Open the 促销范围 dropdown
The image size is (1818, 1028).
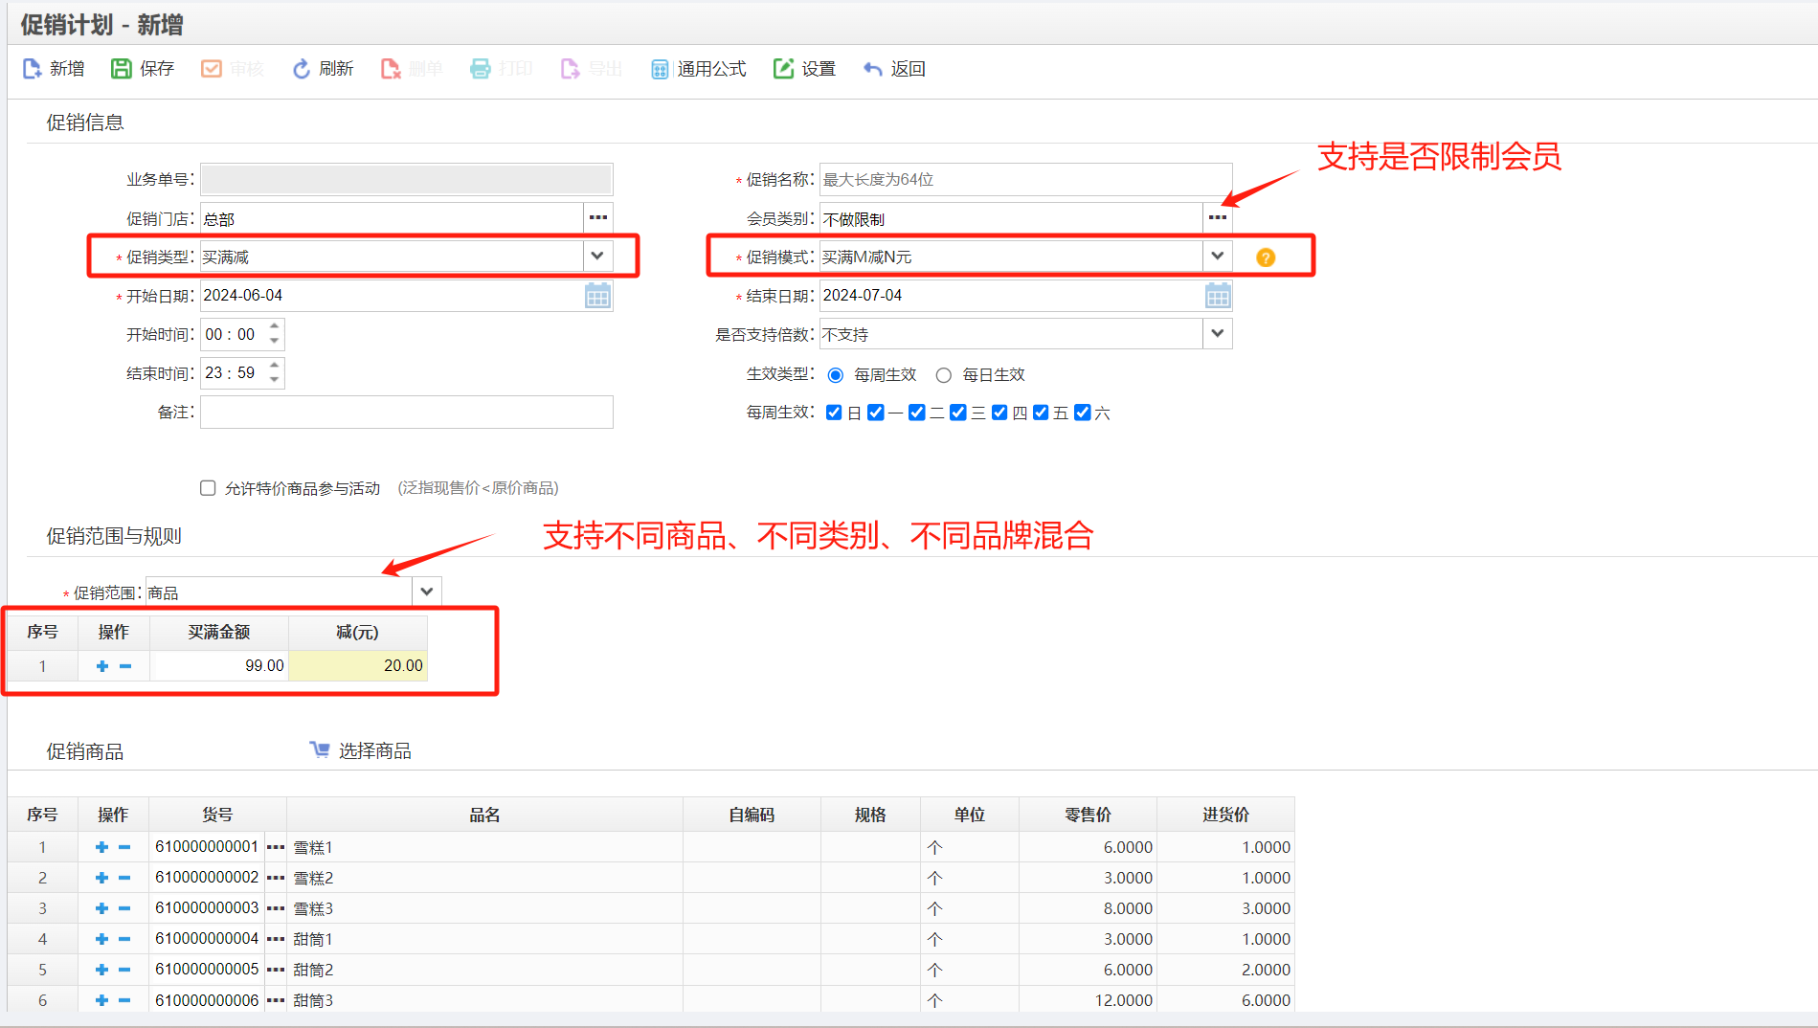pyautogui.click(x=426, y=591)
